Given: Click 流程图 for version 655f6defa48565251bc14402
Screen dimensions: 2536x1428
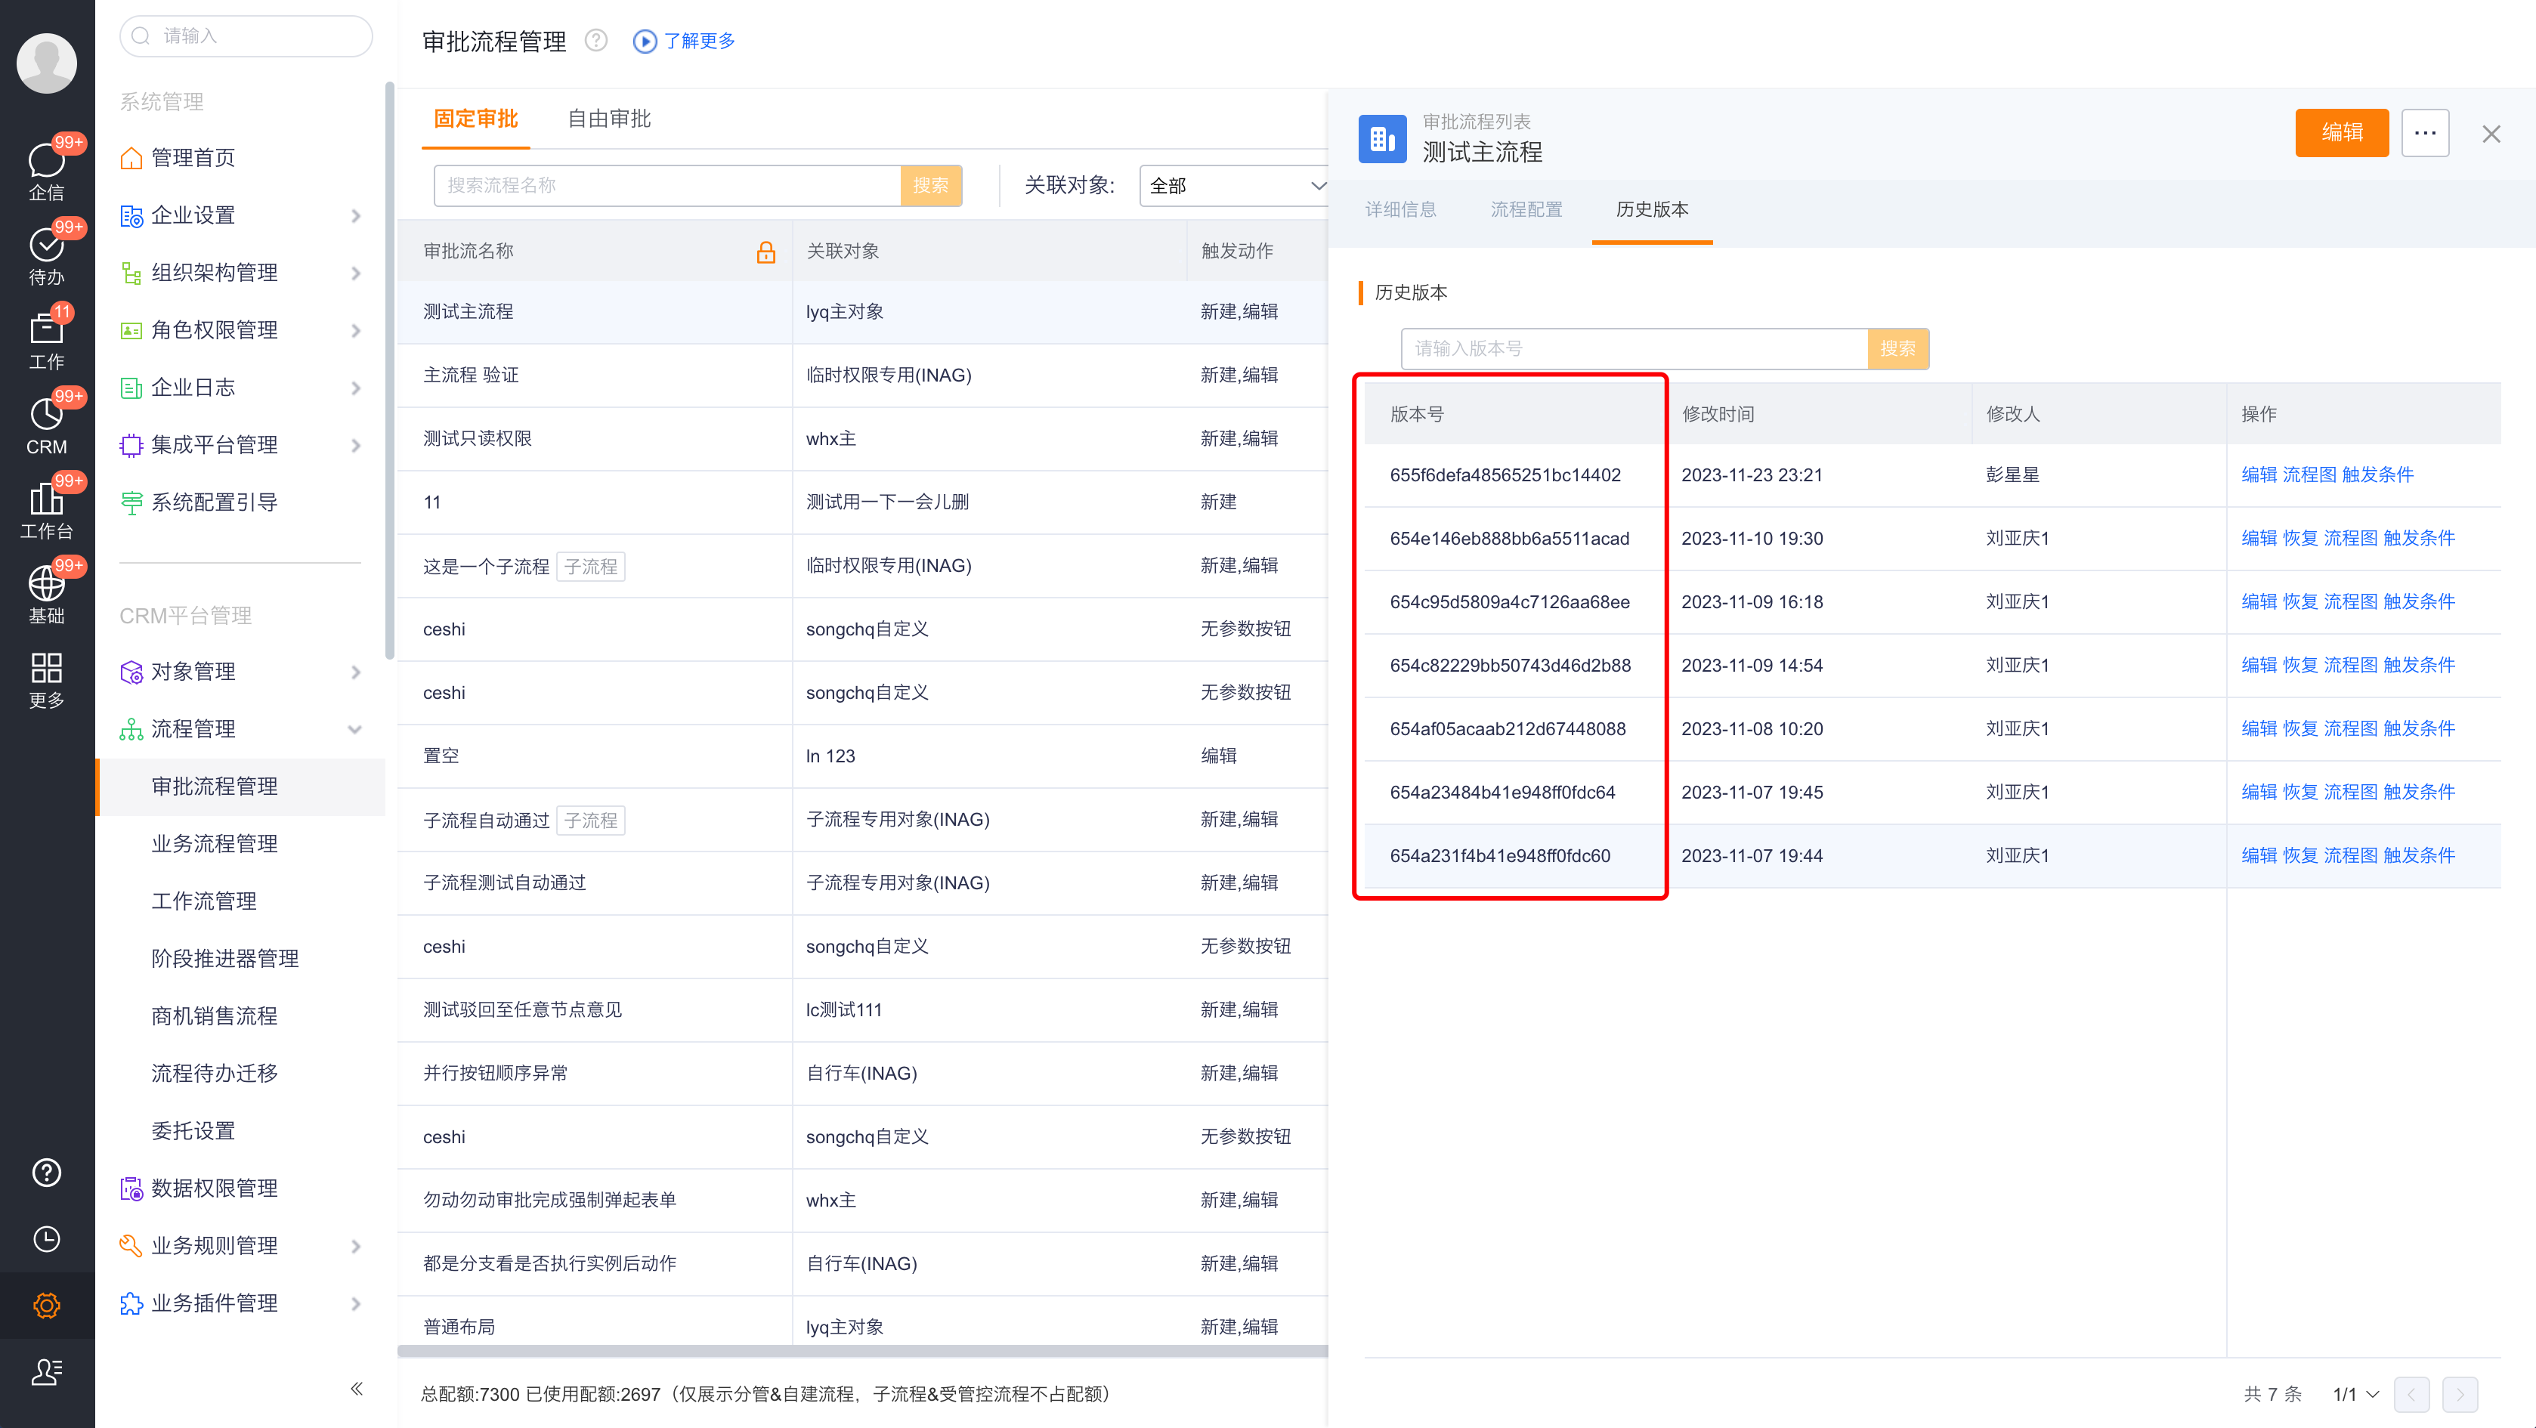Looking at the screenshot, I should 2309,474.
